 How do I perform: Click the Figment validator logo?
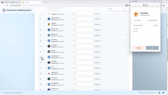(x=49, y=25)
